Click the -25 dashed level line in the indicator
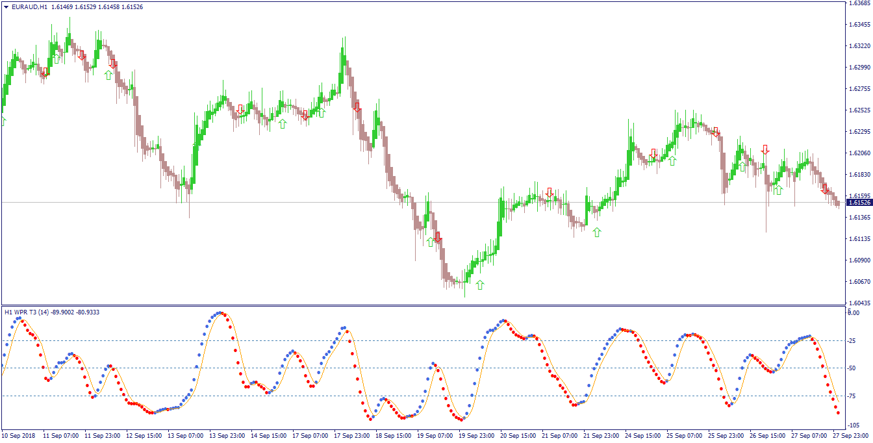This screenshot has height=443, width=873. pyautogui.click(x=422, y=340)
